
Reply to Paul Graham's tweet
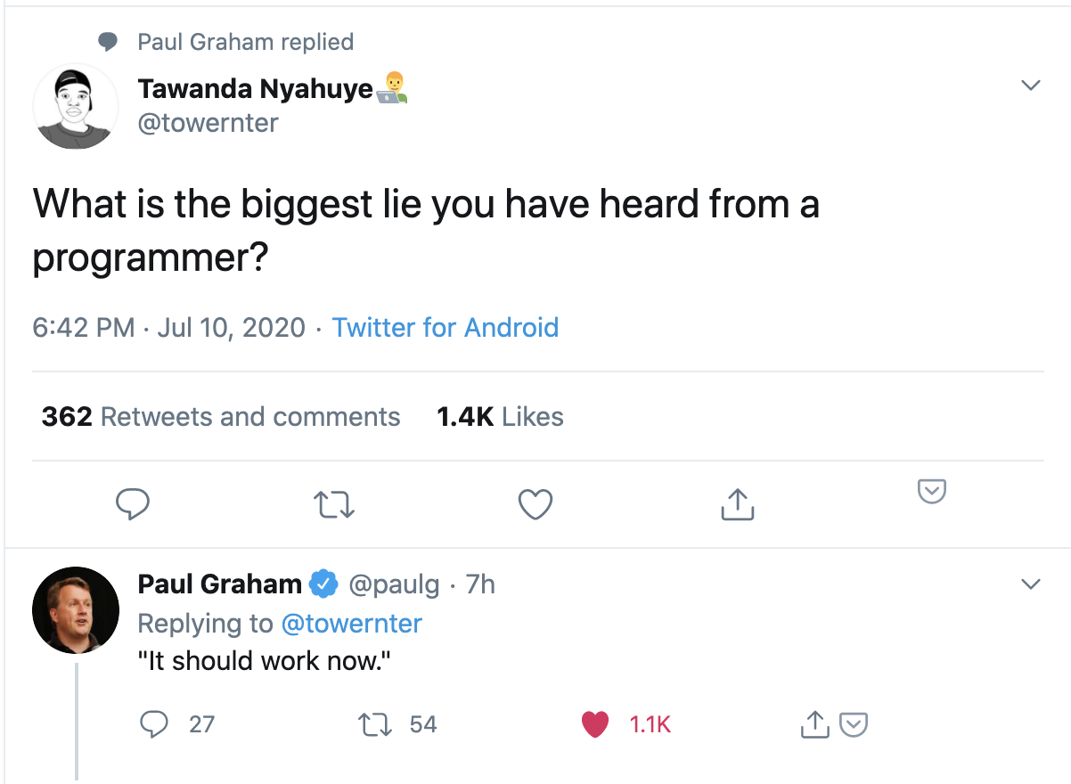tap(154, 724)
